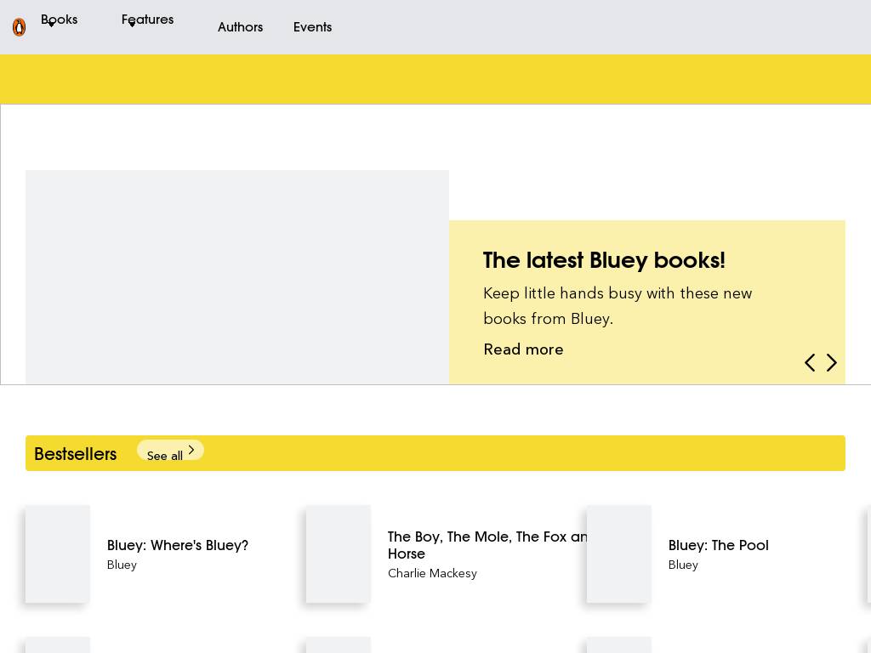Screen dimensions: 871x653
Task: Open cover of Bluey: Where's Bluey?
Action: (58, 554)
